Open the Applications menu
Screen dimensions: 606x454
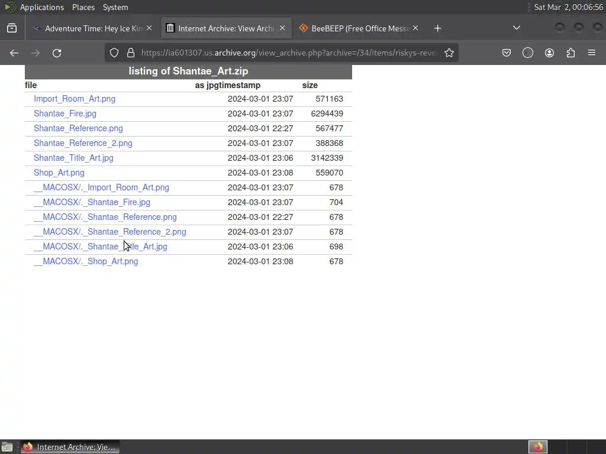(x=42, y=7)
